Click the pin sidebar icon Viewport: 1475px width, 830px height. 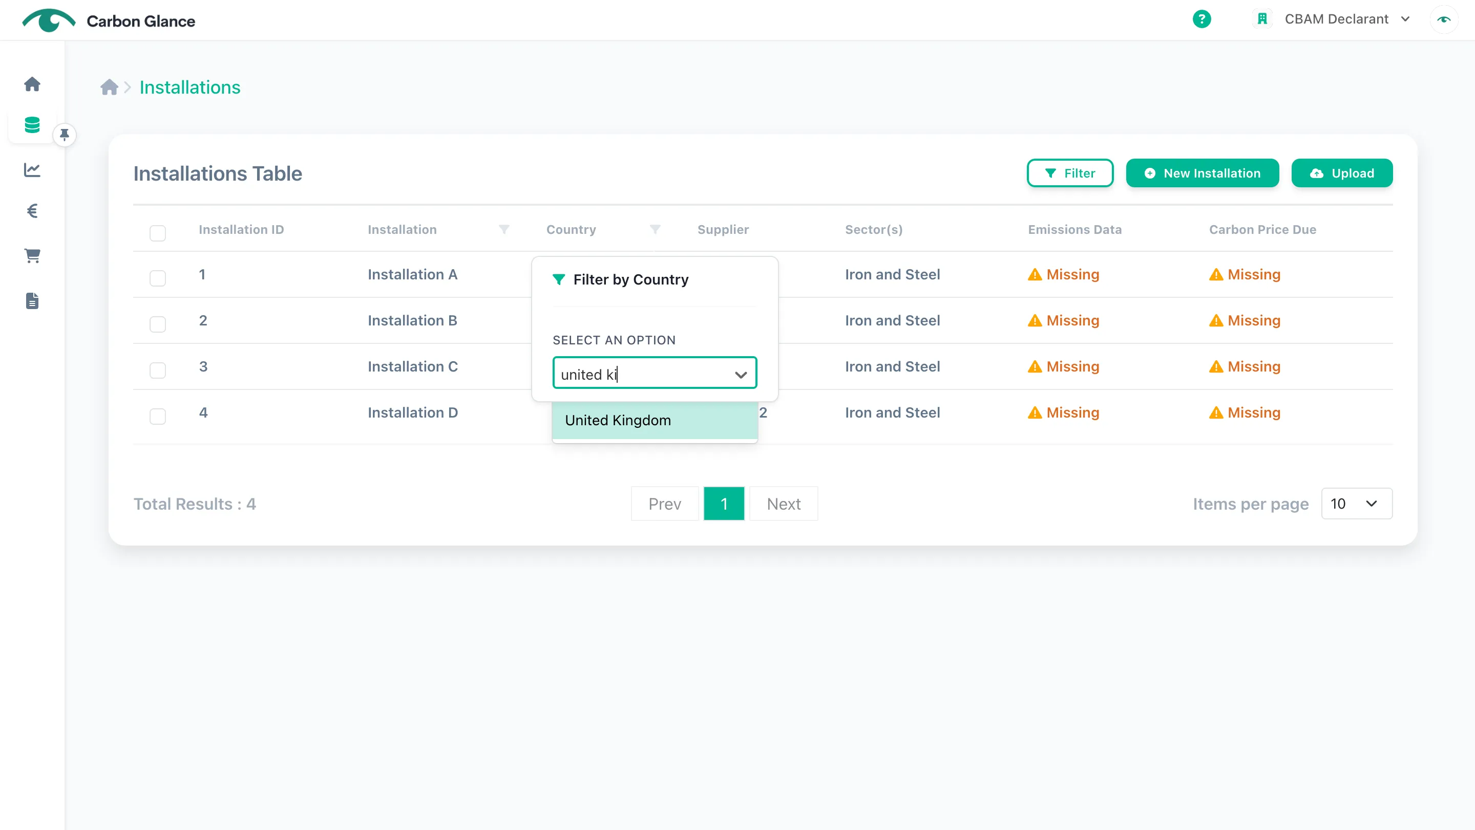pos(64,135)
